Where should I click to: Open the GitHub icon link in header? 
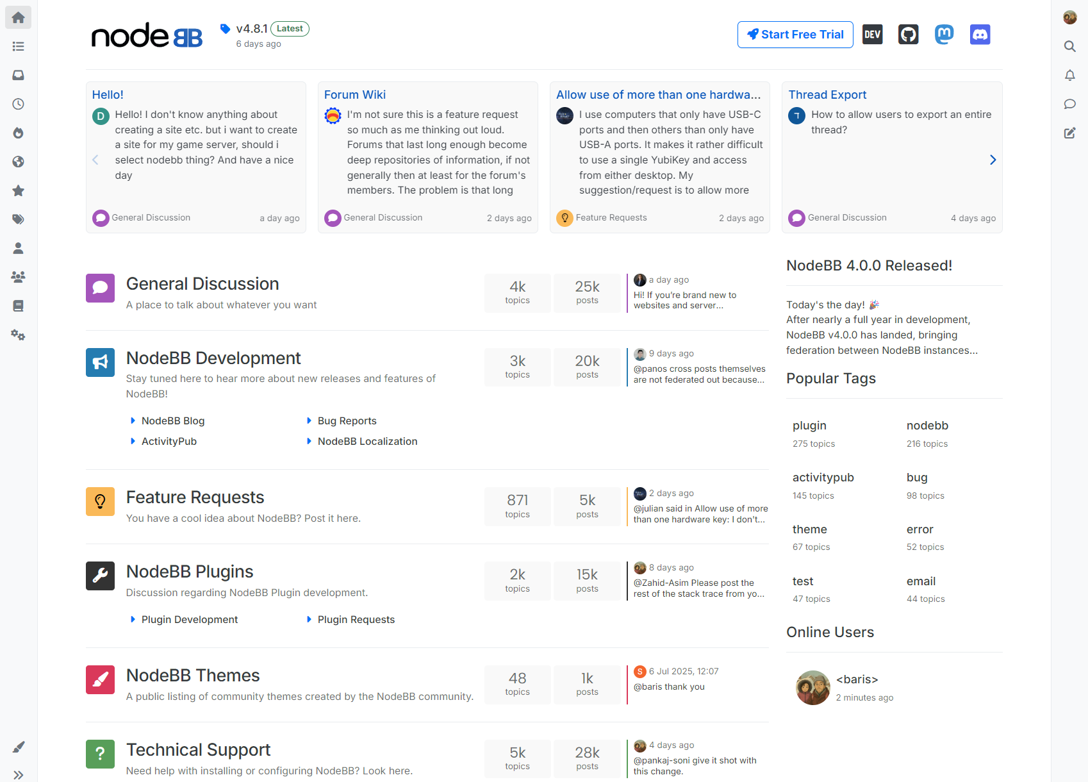(x=908, y=35)
